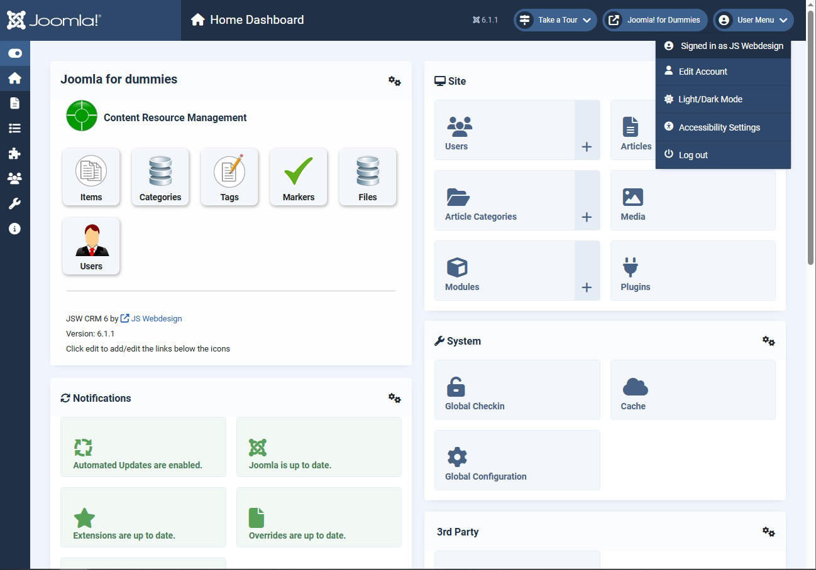Select Accessibility Settings in the user menu
The image size is (816, 570).
click(723, 127)
